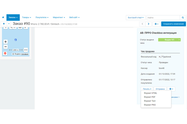Go back with the left arrow button

click(x=4, y=24)
